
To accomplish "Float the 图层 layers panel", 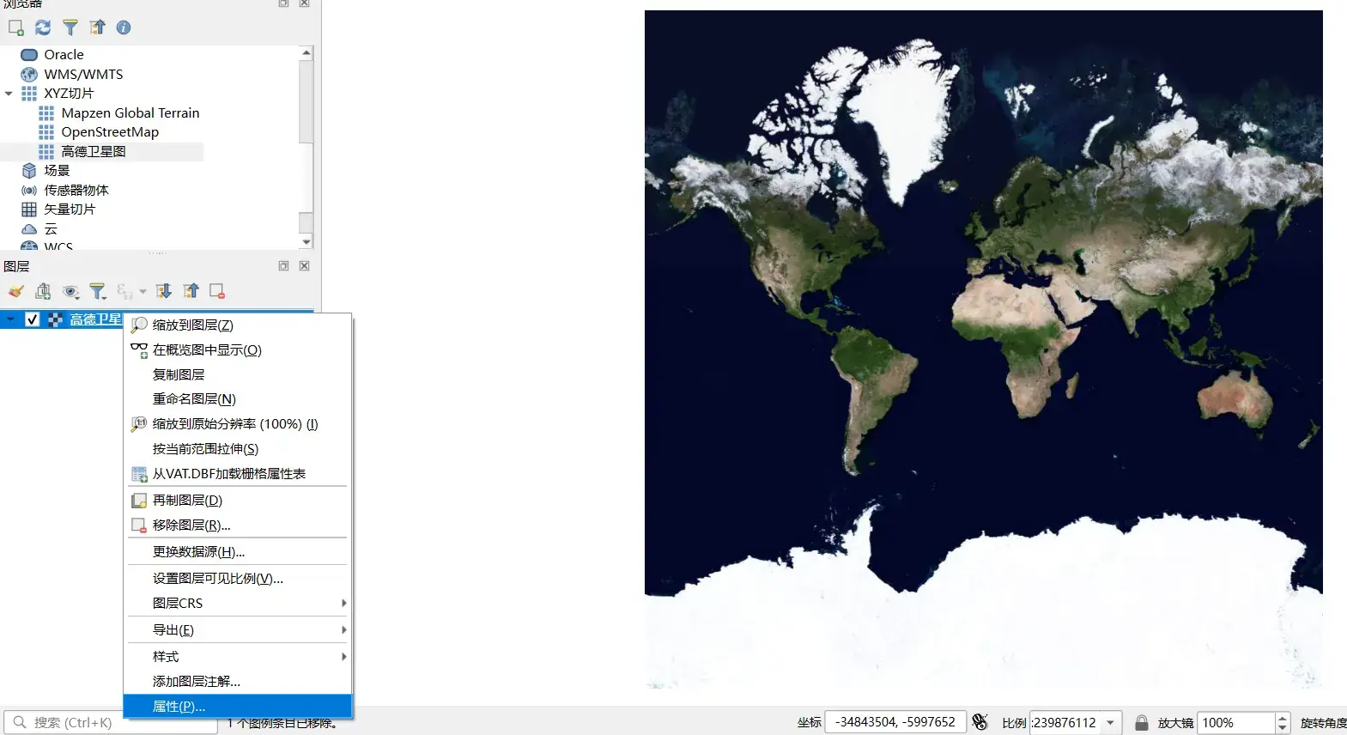I will [283, 266].
